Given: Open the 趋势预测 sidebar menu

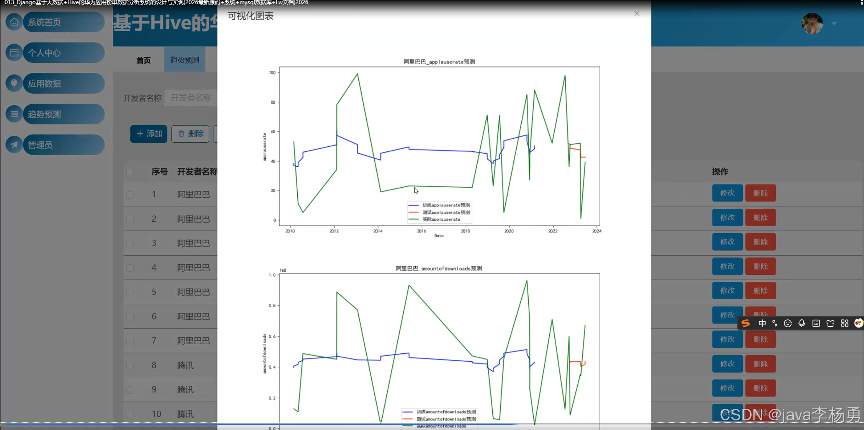Looking at the screenshot, I should tap(63, 114).
